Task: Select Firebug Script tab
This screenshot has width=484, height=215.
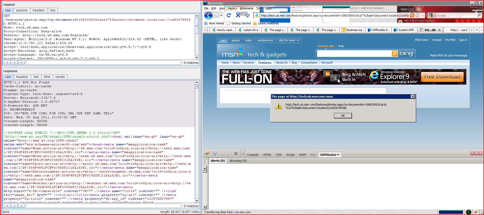Action: point(290,155)
